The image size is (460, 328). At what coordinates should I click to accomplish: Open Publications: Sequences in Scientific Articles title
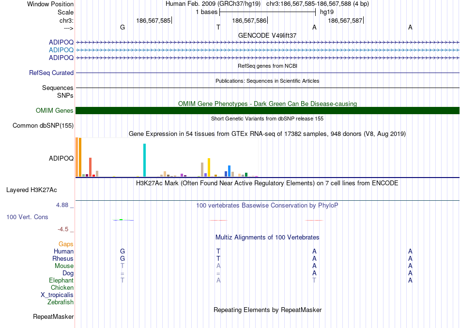(x=267, y=81)
